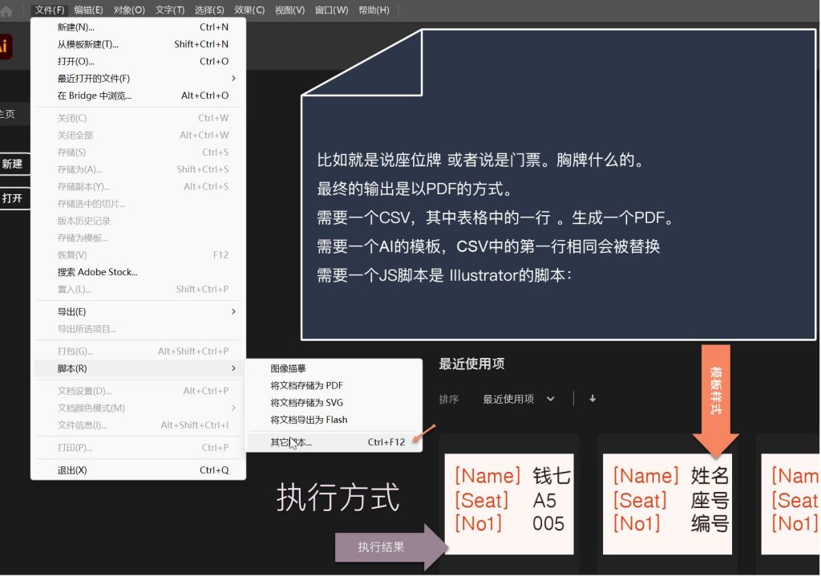Screen dimensions: 821x577
Task: Click the red Ai logo in the left sidebar
Action: tap(6, 46)
